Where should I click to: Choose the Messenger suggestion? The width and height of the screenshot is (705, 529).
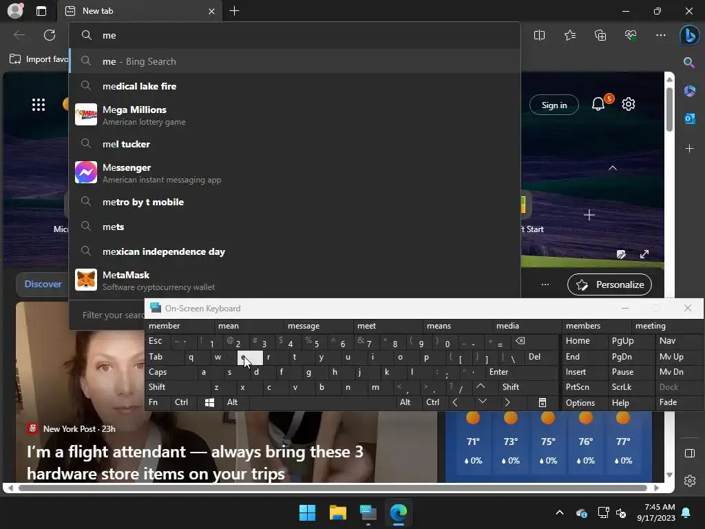(x=295, y=173)
